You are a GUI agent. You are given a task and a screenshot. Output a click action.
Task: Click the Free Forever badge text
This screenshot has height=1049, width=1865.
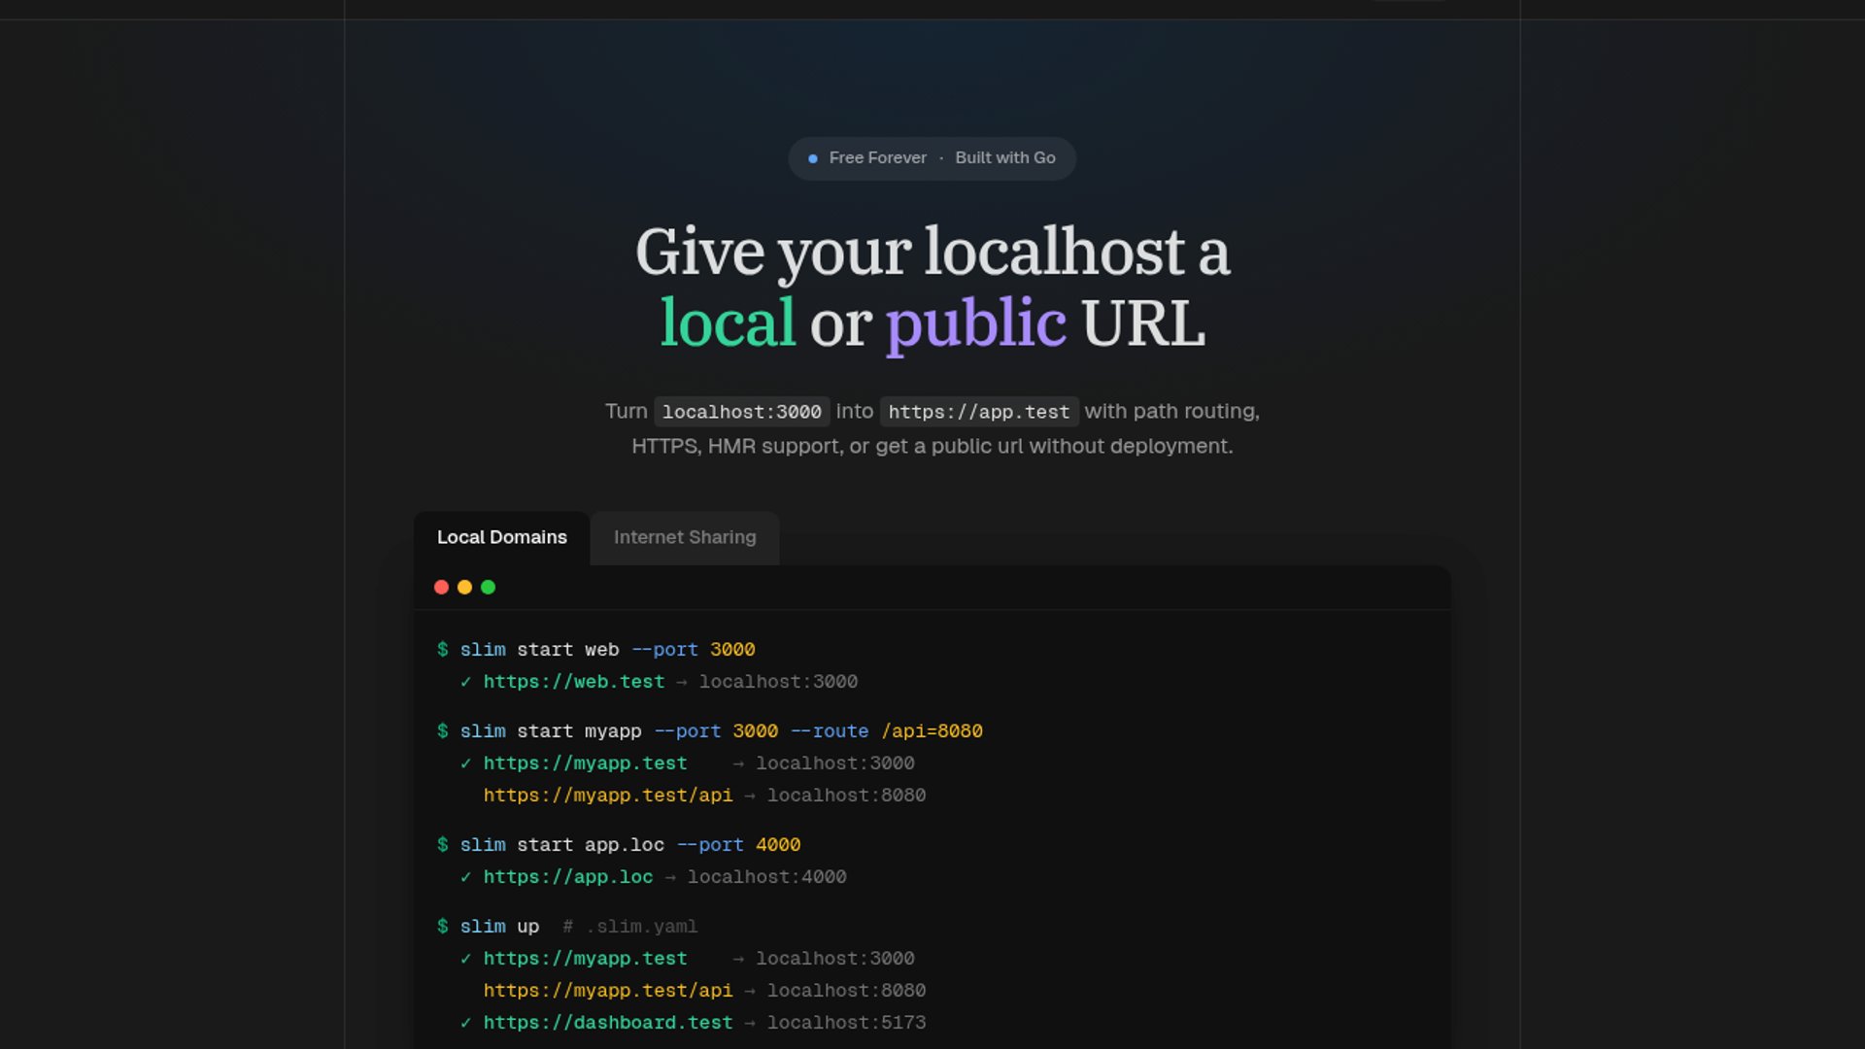click(x=877, y=157)
